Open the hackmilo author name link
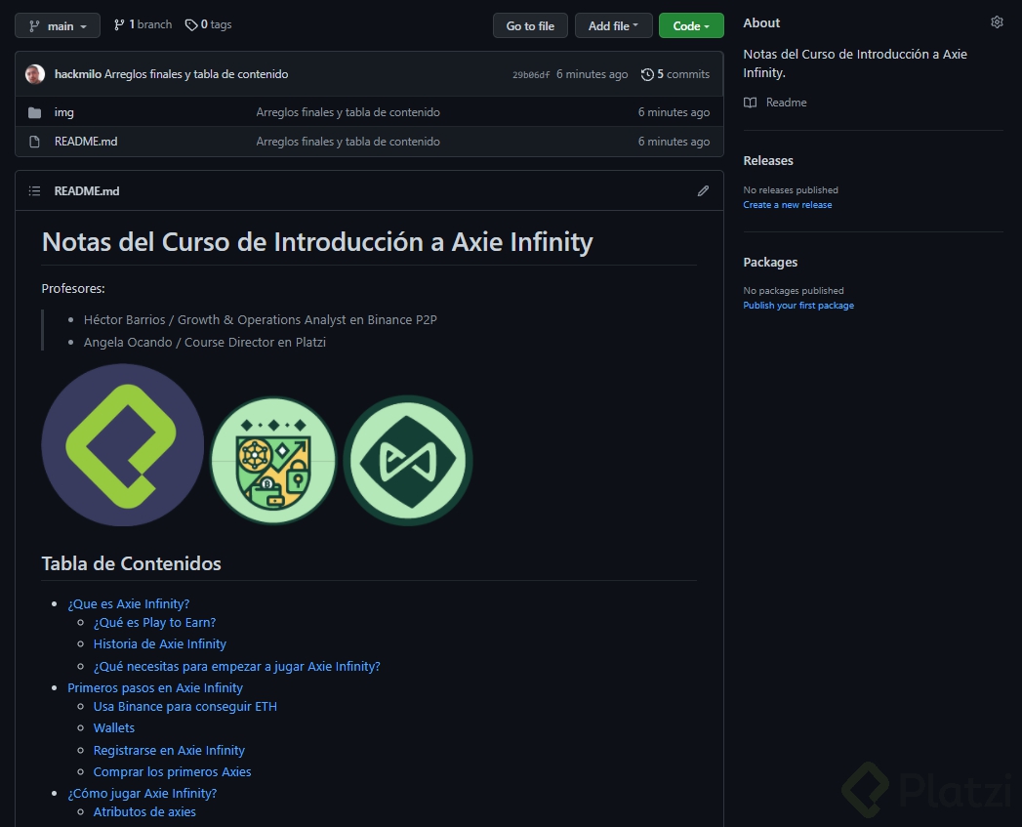Image resolution: width=1022 pixels, height=827 pixels. click(x=77, y=73)
